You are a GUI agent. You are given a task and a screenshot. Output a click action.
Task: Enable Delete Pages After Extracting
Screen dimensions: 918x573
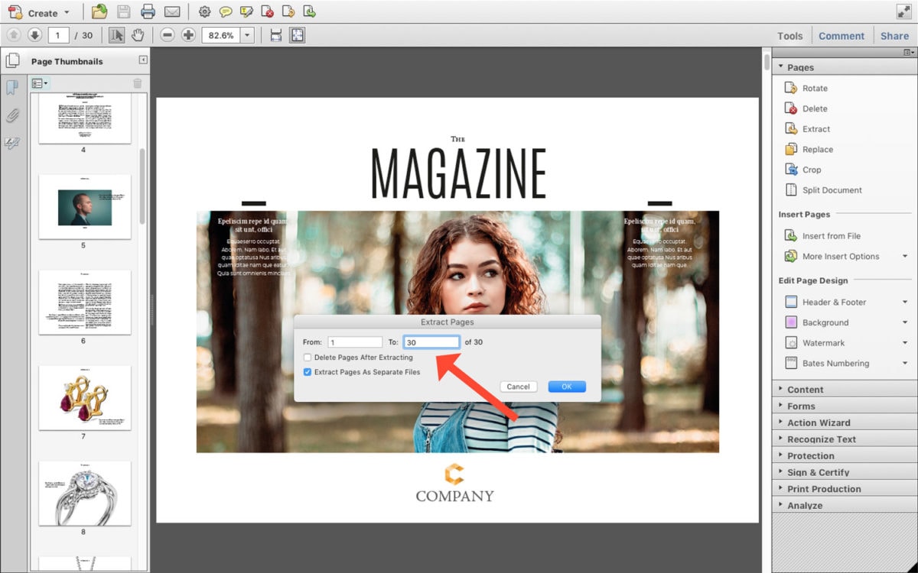tap(307, 358)
